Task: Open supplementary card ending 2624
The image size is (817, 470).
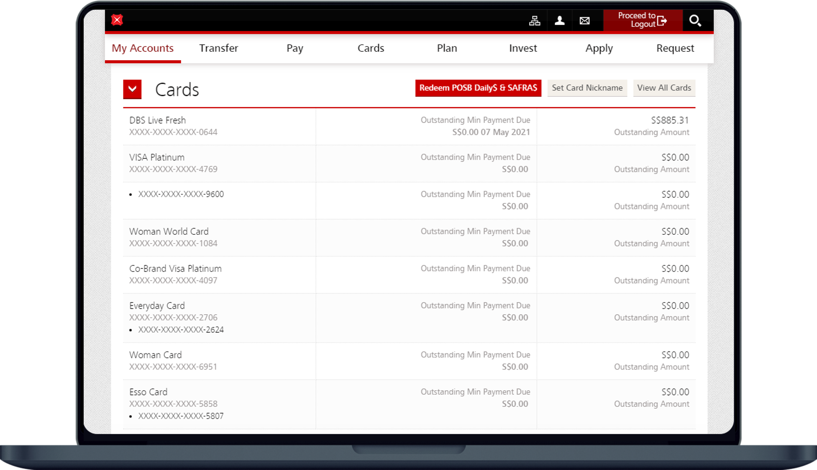Action: pyautogui.click(x=181, y=330)
